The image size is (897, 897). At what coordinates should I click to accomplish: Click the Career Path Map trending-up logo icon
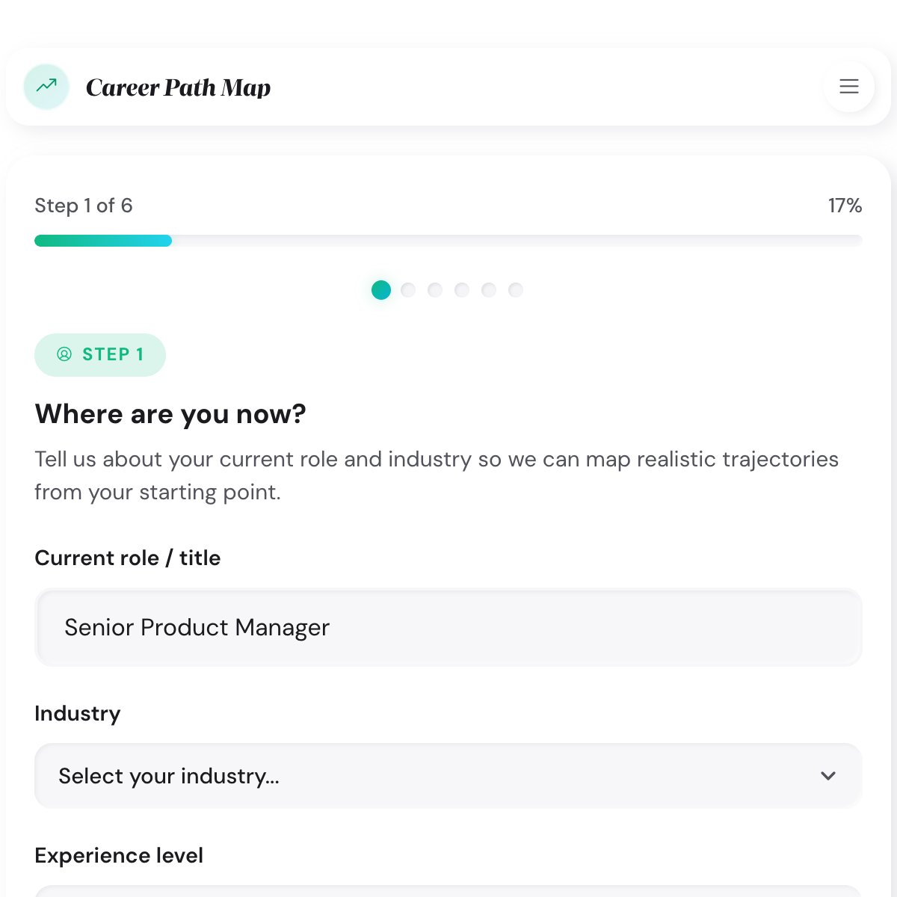click(46, 87)
